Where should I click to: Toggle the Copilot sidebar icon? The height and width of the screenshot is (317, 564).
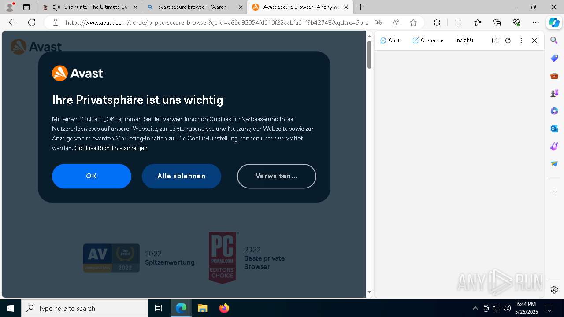554,22
